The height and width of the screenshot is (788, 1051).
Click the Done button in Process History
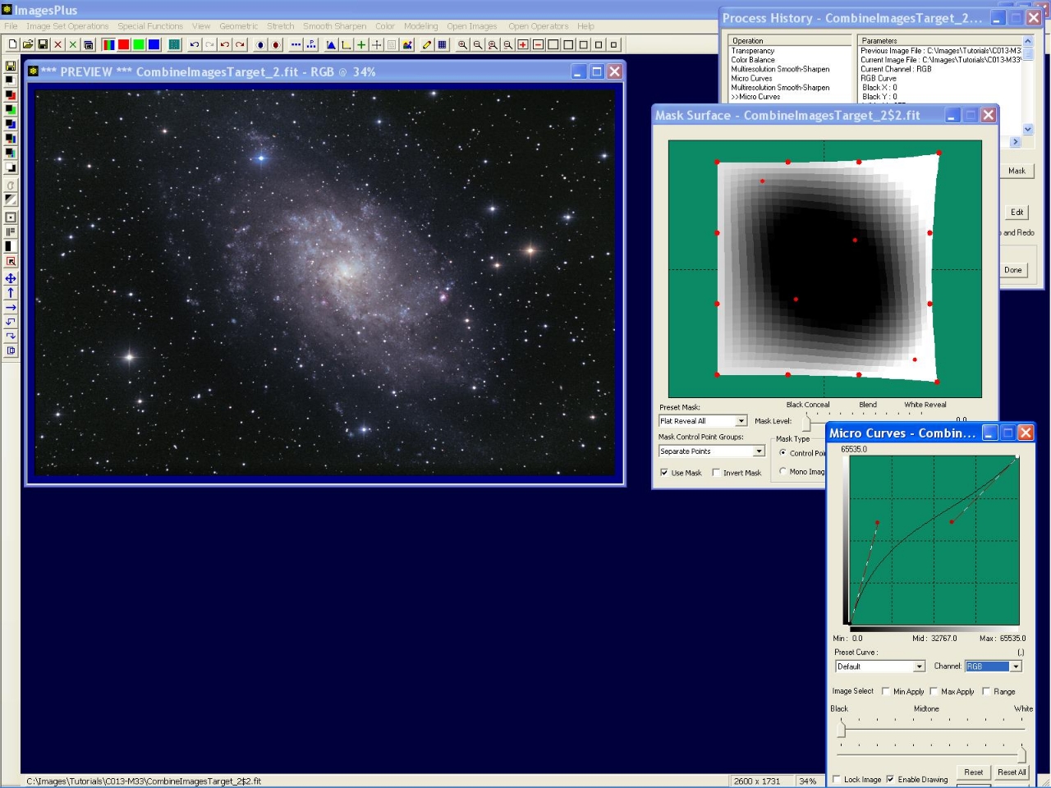click(x=1013, y=269)
